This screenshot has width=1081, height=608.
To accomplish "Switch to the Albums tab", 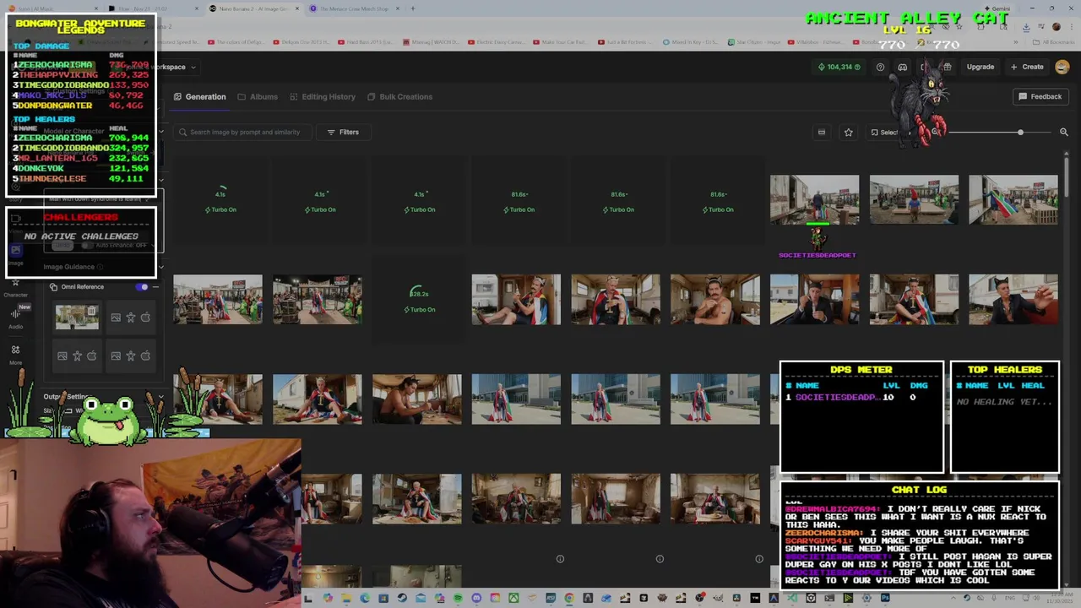I will coord(258,96).
